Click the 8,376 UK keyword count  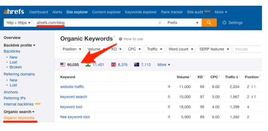click(x=122, y=65)
